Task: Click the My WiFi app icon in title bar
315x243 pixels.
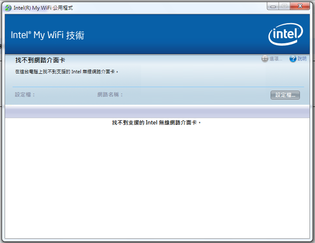Action: click(x=8, y=8)
